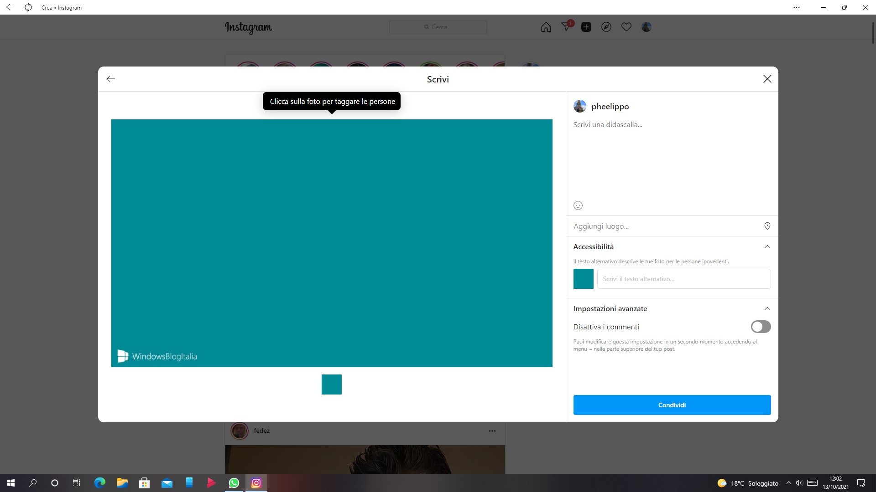Click the New post plus icon
Viewport: 876px width, 492px height.
[x=586, y=27]
